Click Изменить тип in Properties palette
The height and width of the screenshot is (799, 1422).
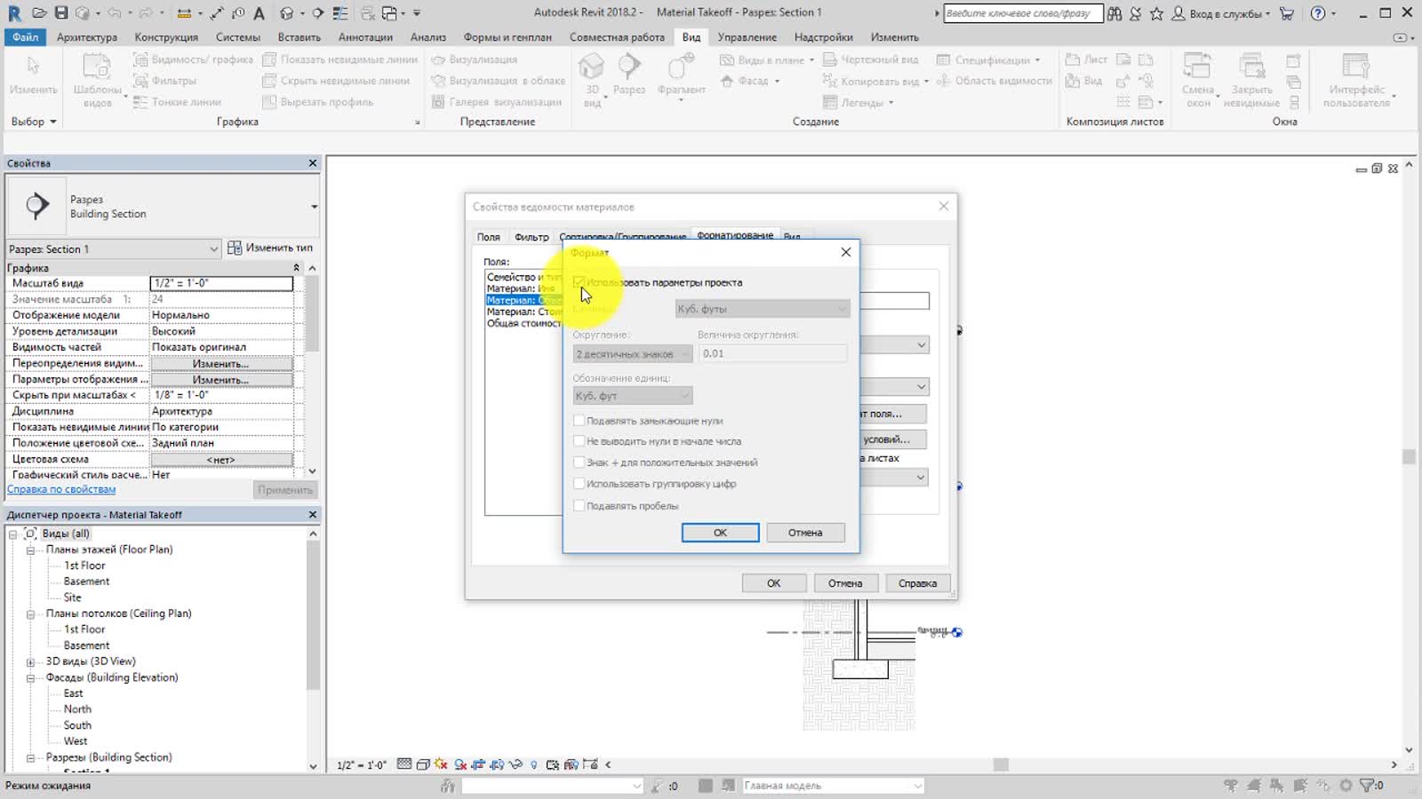[x=270, y=248]
